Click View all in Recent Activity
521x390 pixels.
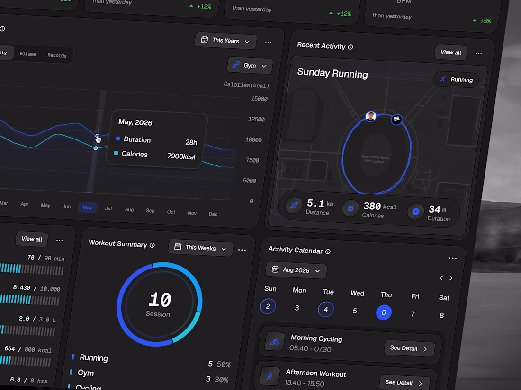point(451,52)
